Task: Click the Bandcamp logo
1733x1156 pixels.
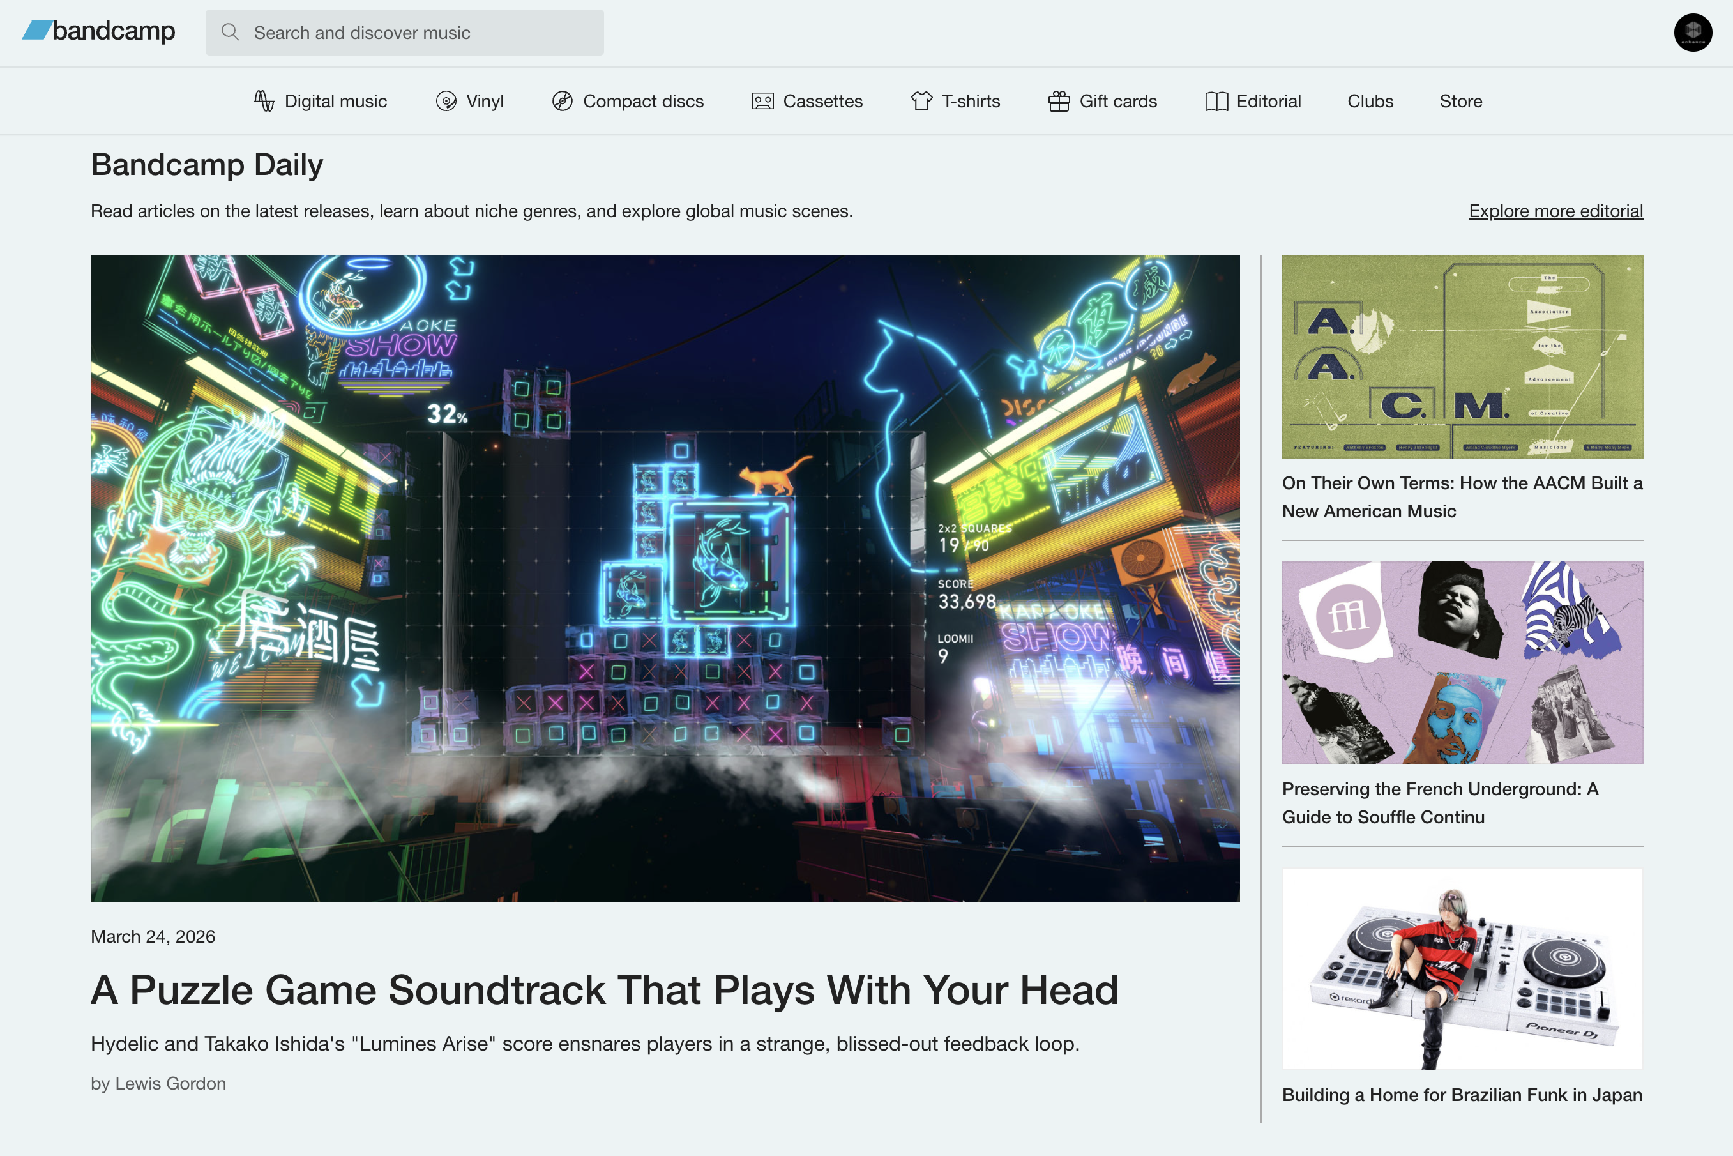Action: point(99,31)
